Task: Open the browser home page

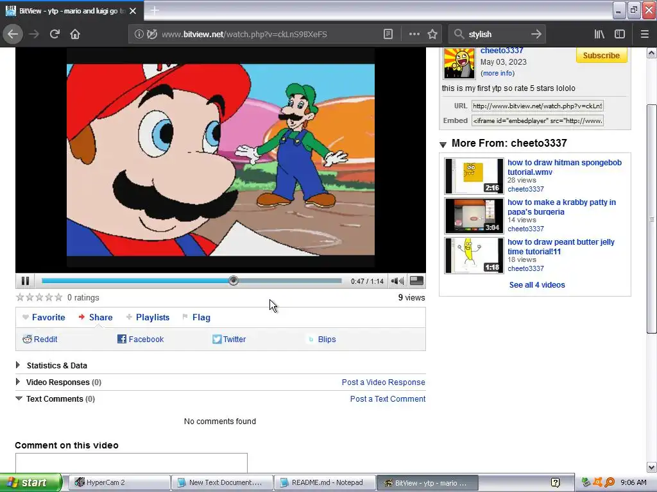Action: [x=75, y=34]
